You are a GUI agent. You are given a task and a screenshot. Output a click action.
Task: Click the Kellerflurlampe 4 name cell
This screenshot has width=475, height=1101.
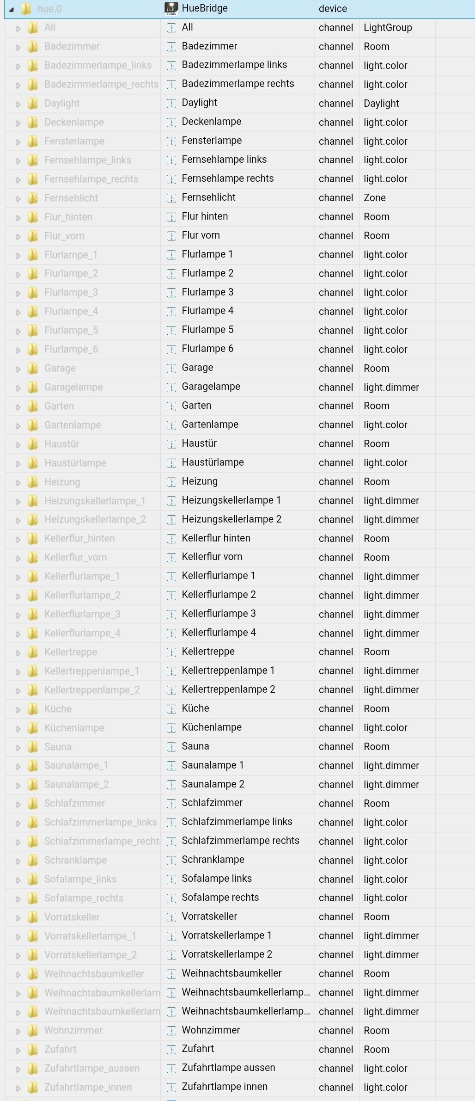click(237, 633)
